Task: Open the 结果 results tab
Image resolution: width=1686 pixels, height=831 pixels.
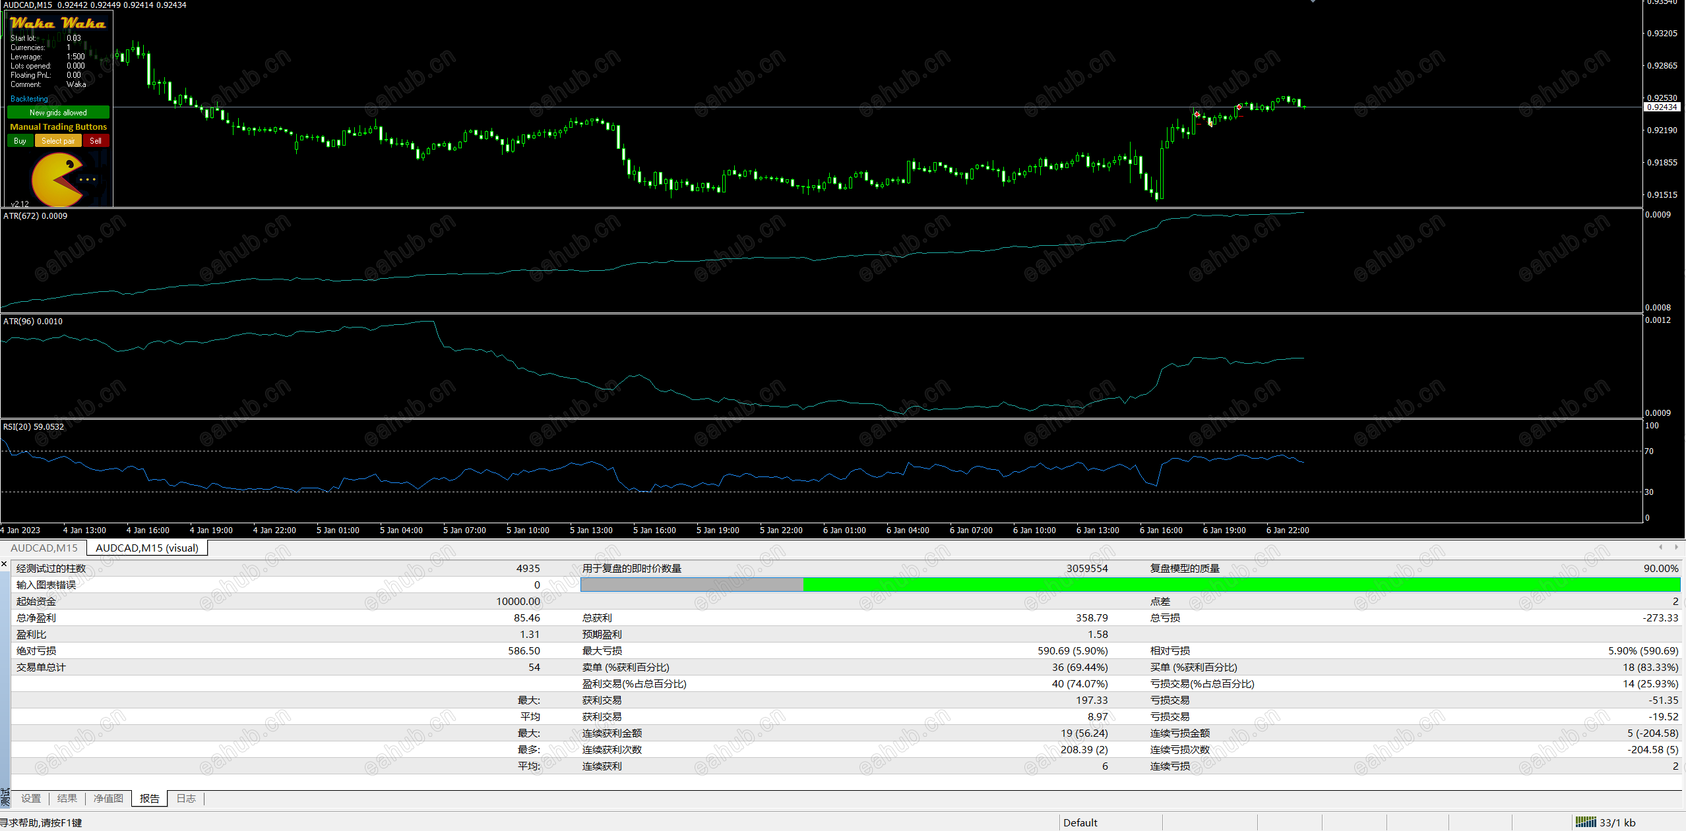Action: pyautogui.click(x=67, y=798)
